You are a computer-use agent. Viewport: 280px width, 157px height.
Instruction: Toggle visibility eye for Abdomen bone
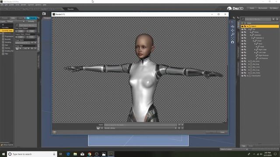click(x=242, y=35)
